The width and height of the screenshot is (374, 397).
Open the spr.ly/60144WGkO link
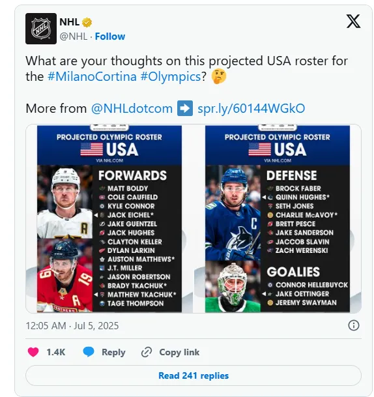click(251, 108)
